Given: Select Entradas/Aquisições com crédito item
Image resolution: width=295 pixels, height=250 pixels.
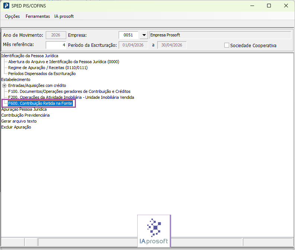Looking at the screenshot, I should [x=37, y=86].
